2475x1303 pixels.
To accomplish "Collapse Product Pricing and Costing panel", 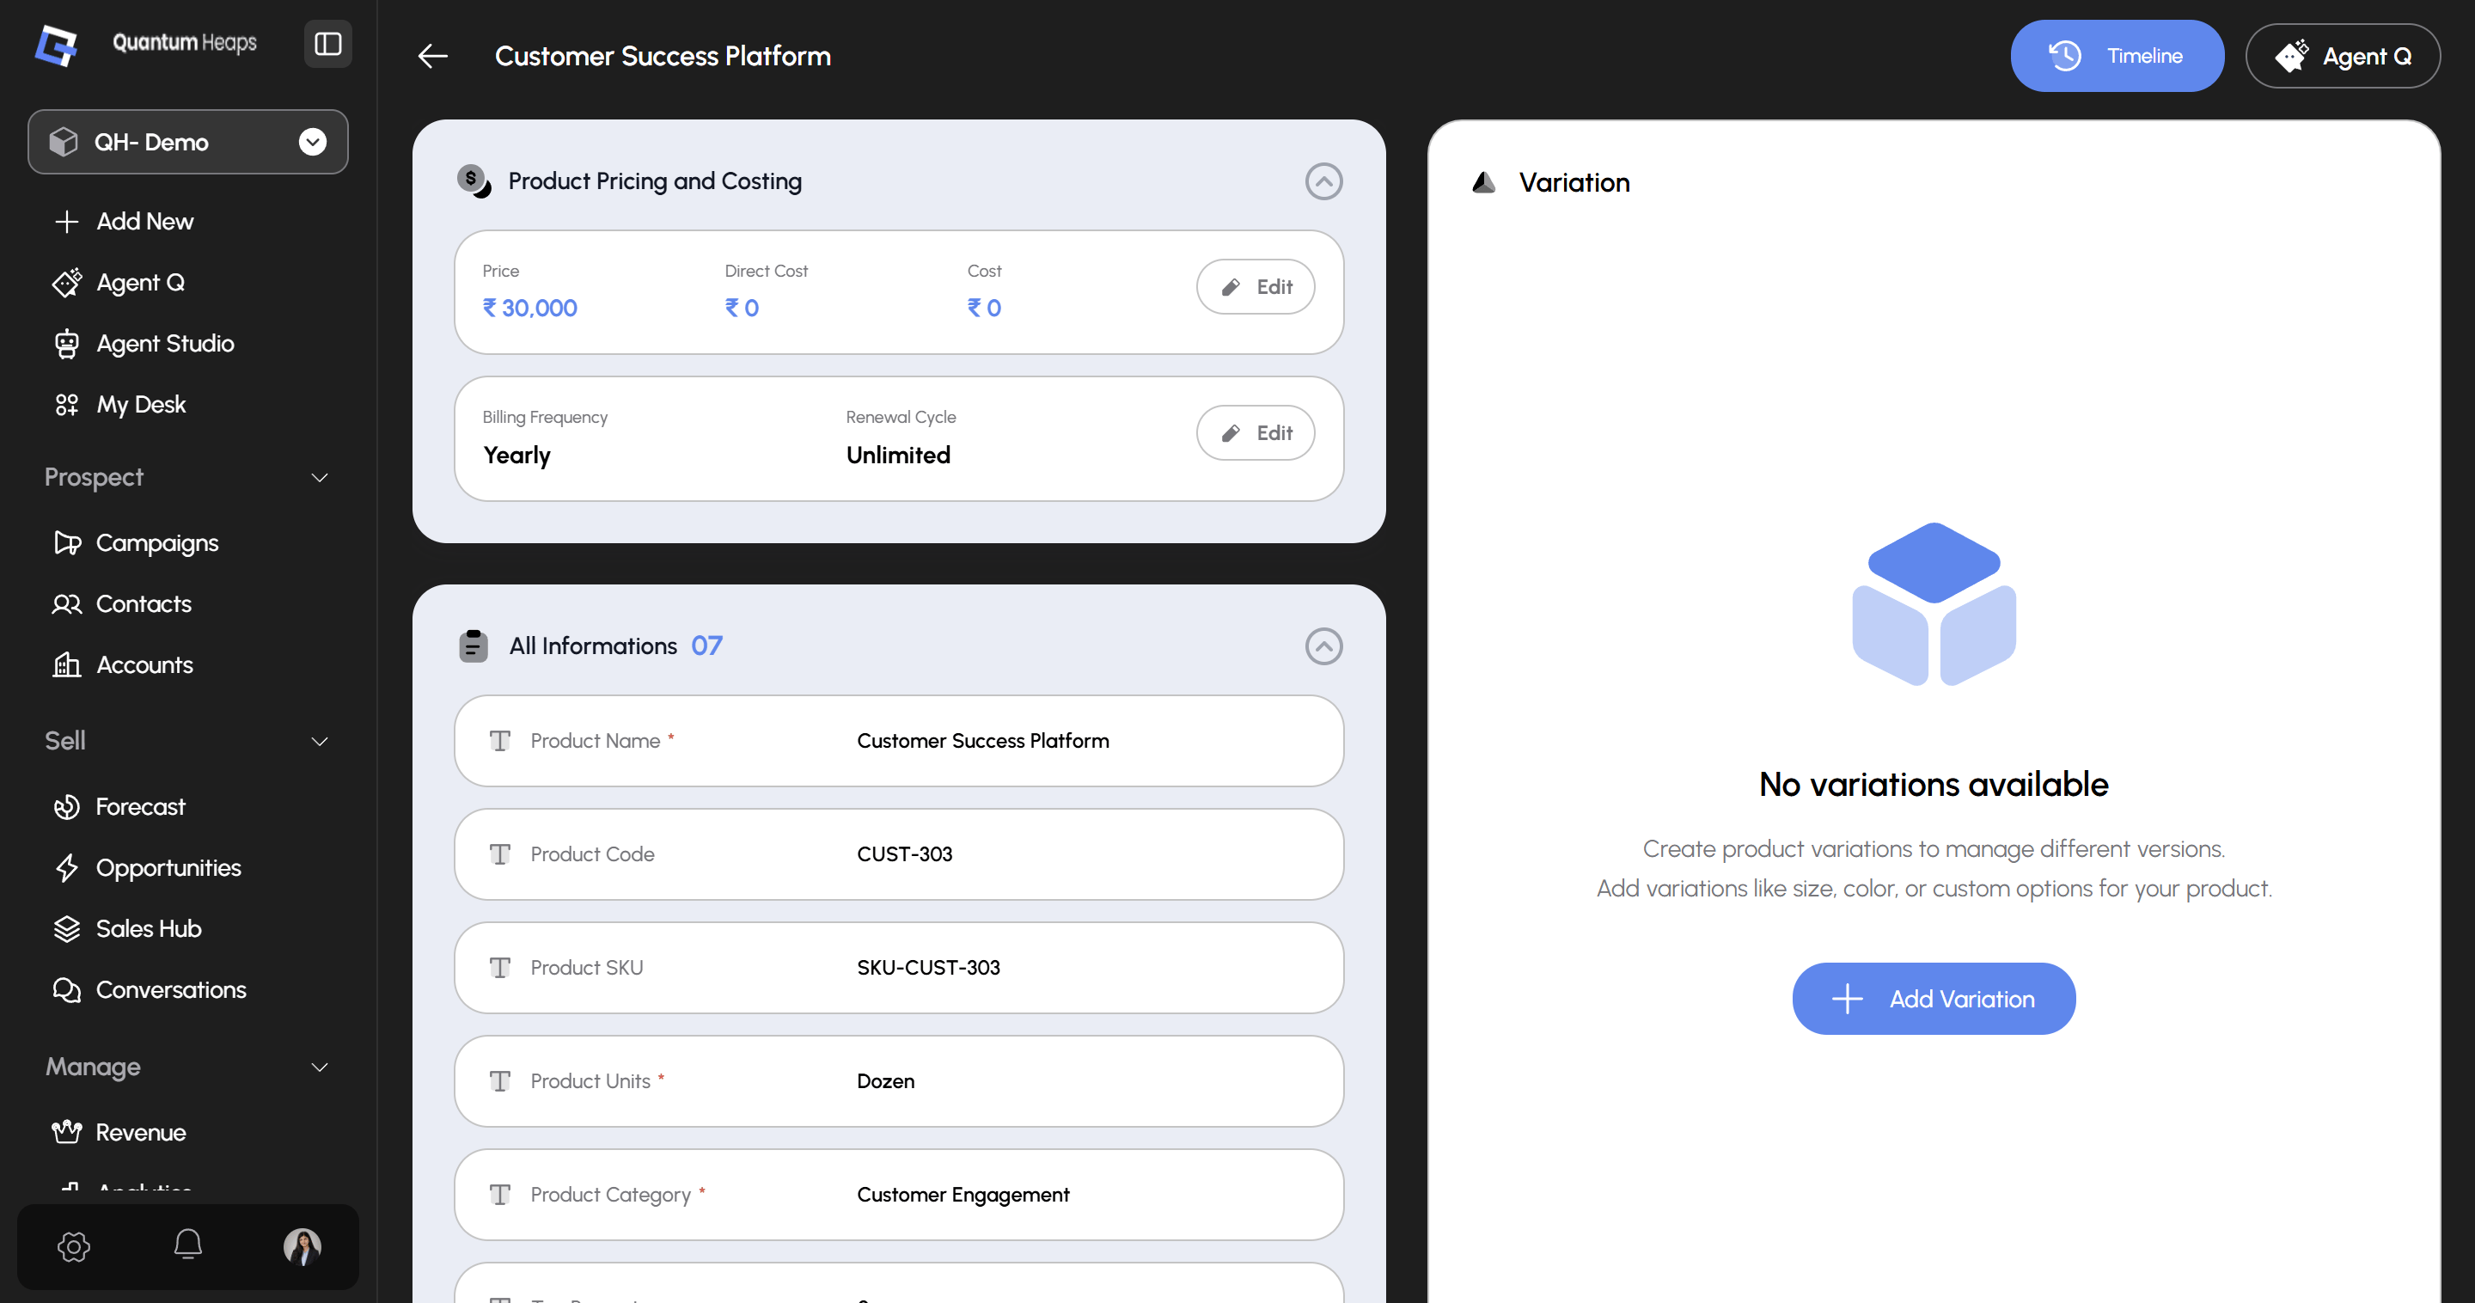I will click(x=1323, y=180).
